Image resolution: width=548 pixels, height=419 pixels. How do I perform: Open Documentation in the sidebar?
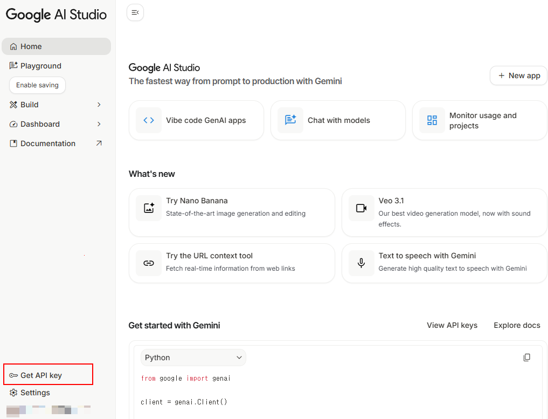[48, 143]
